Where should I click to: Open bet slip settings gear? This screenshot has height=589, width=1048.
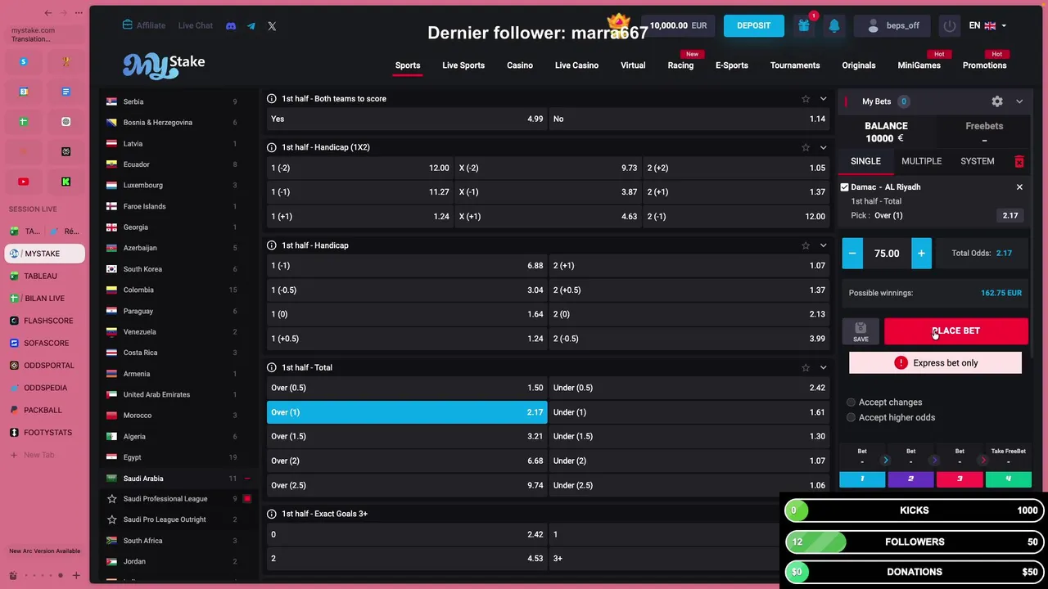pos(997,101)
